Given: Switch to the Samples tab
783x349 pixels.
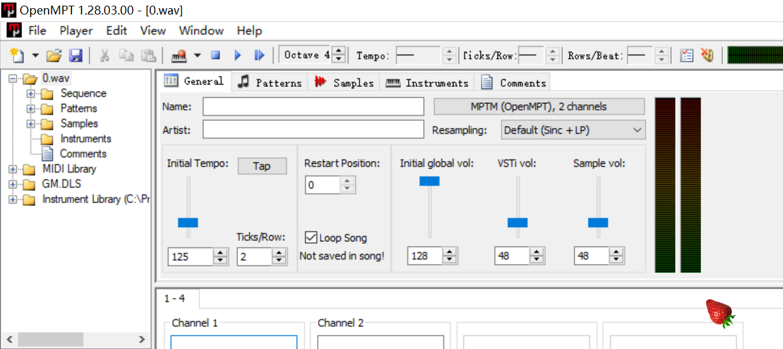Looking at the screenshot, I should pos(344,83).
